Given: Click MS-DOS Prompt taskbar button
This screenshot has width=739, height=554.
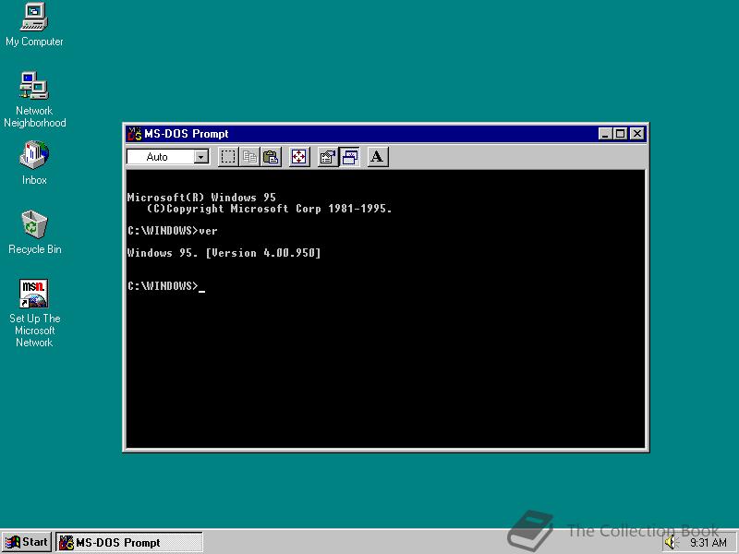Looking at the screenshot, I should pyautogui.click(x=129, y=542).
